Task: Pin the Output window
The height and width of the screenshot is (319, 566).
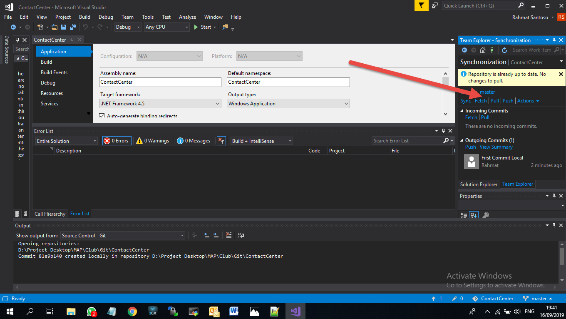Action: point(554,225)
